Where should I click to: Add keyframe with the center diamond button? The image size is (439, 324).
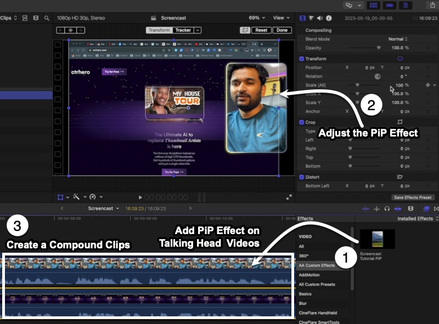[x=71, y=30]
